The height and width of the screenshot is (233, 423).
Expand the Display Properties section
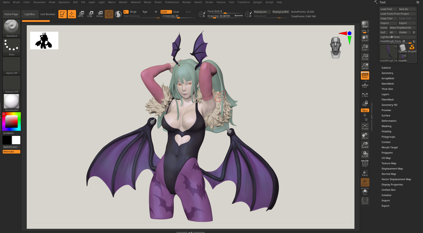392,185
